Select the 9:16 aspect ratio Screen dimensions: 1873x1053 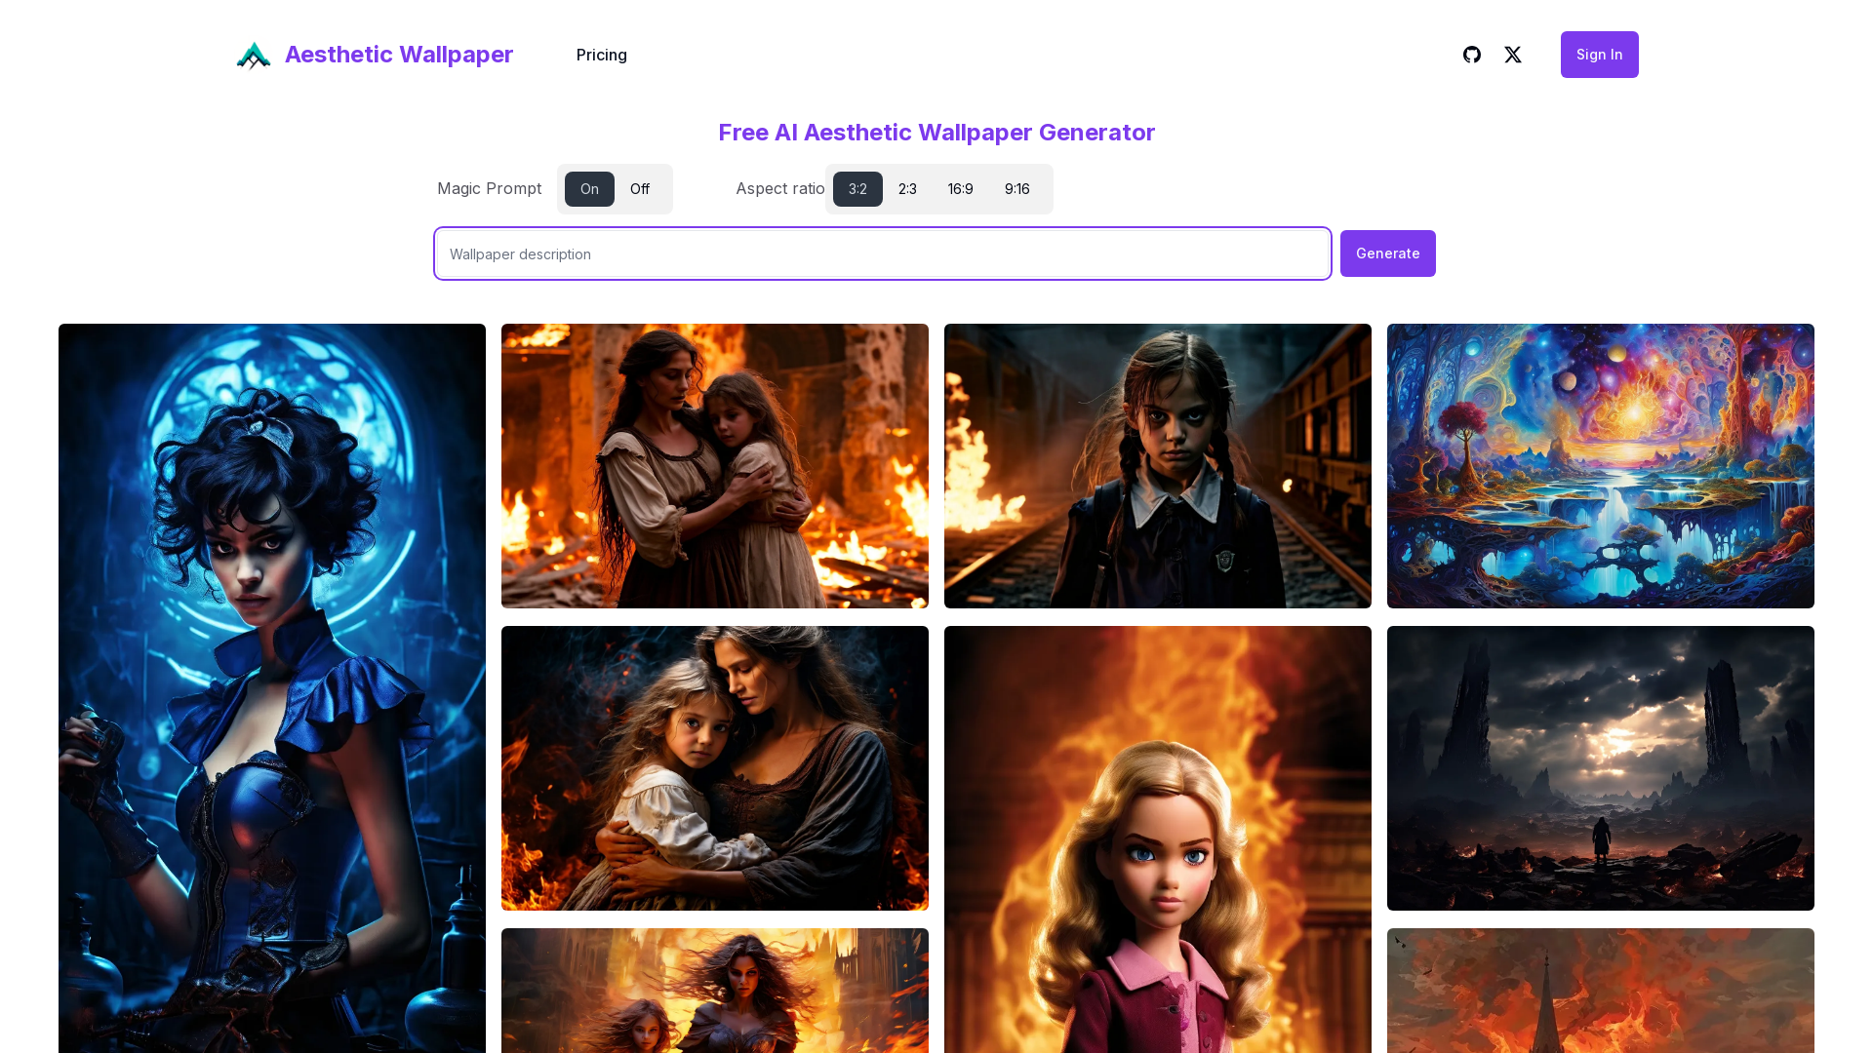[x=1017, y=189]
